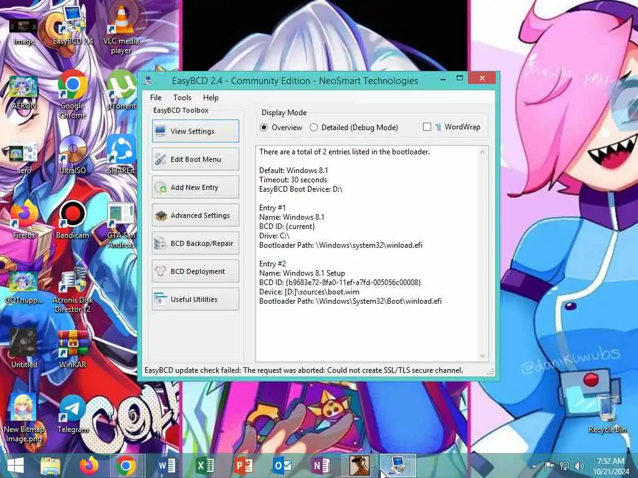Image resolution: width=638 pixels, height=478 pixels.
Task: Open the Help menu
Action: (x=211, y=98)
